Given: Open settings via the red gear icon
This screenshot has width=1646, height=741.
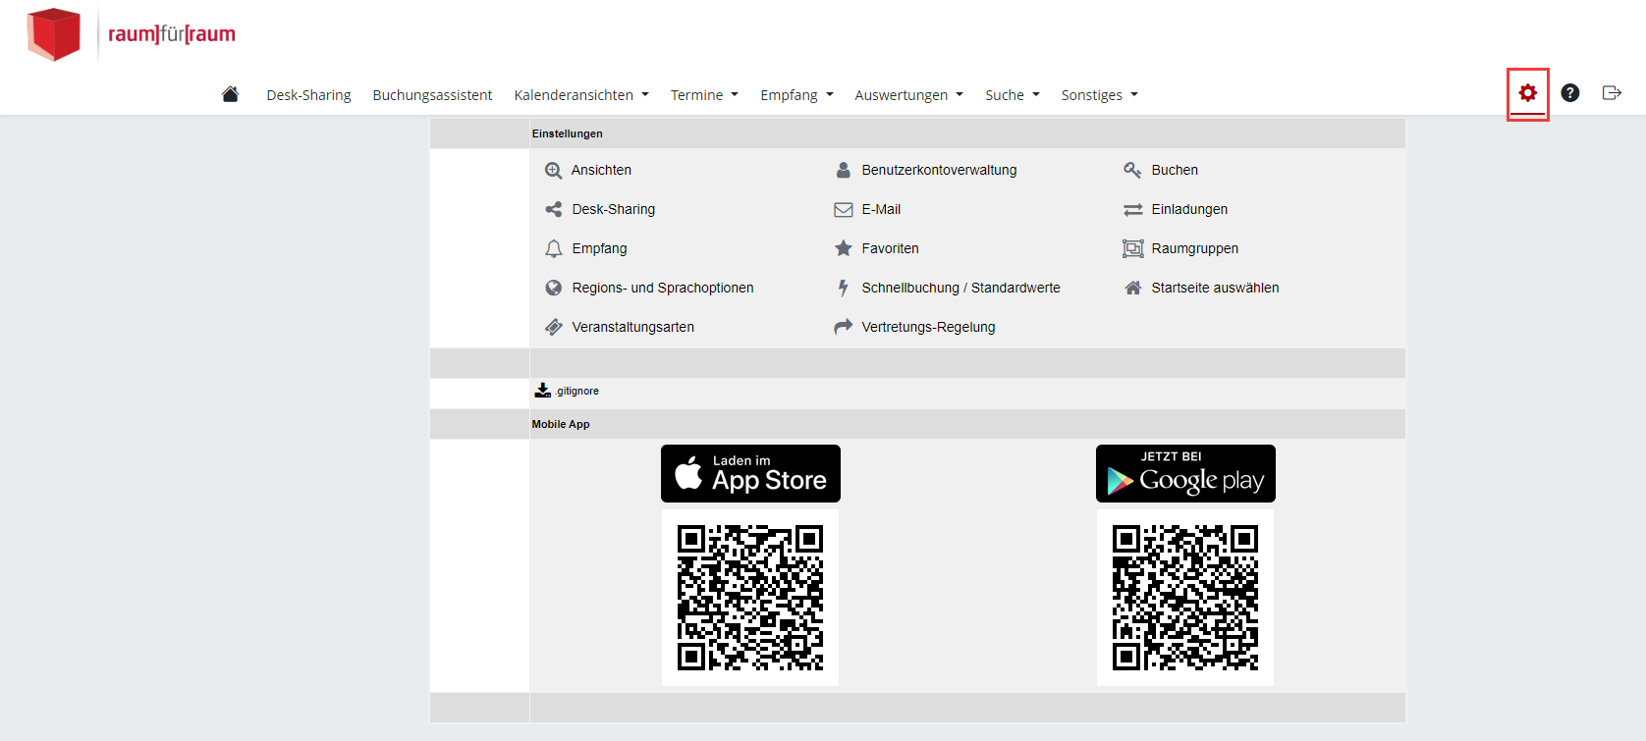Looking at the screenshot, I should coord(1528,93).
